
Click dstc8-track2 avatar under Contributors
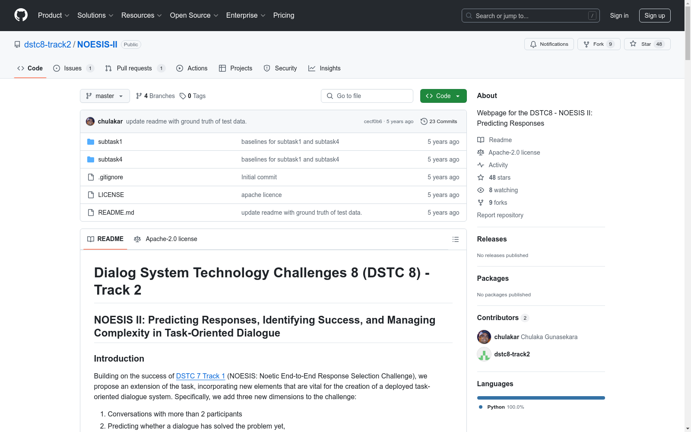tap(484, 354)
